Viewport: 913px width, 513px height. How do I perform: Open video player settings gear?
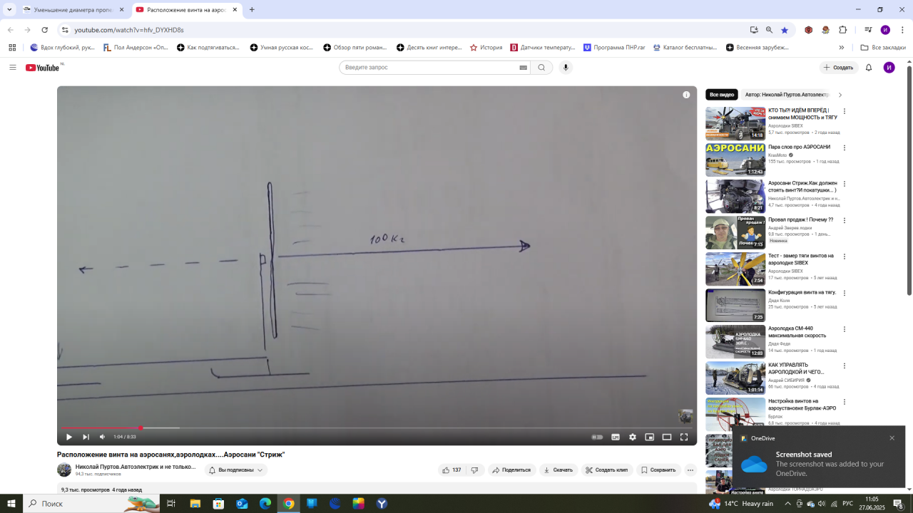632,437
